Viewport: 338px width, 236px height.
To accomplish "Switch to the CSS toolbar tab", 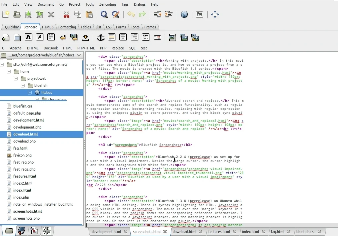I will click(x=109, y=27).
